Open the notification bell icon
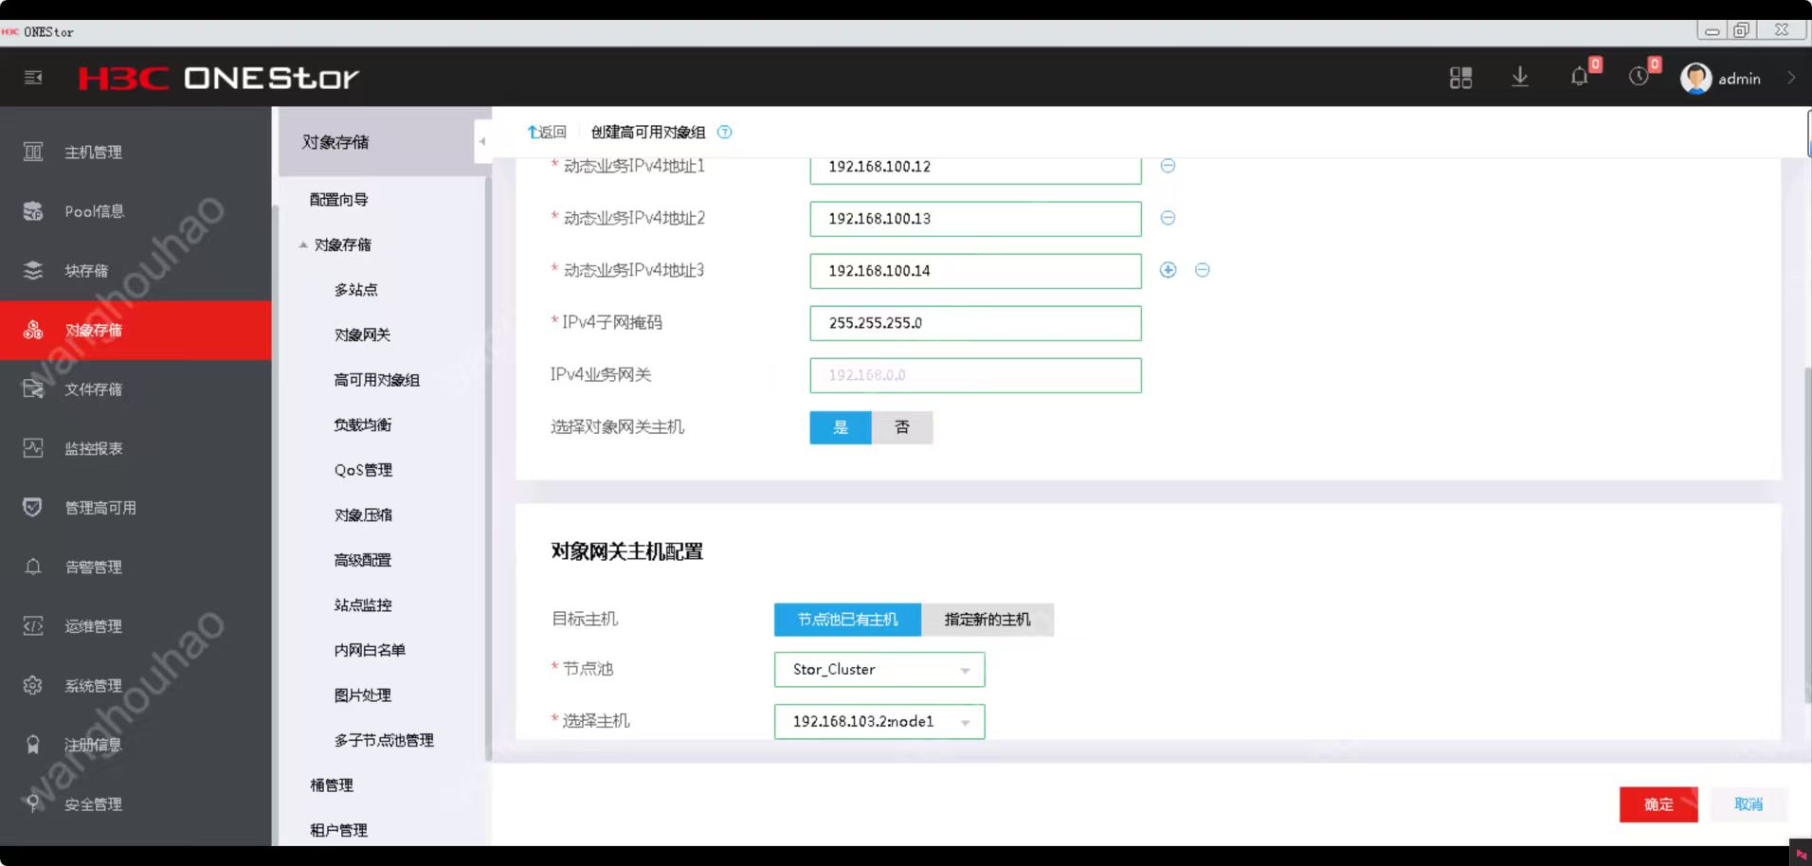Screen dimensions: 1812x866 [1579, 77]
